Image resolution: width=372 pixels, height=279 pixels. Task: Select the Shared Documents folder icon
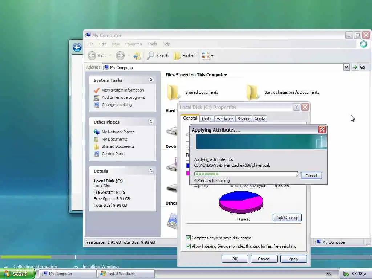[x=173, y=92]
